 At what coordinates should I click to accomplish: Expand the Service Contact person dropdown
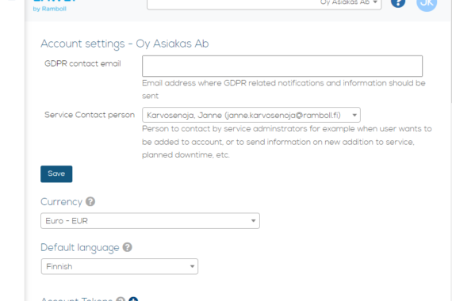point(251,115)
